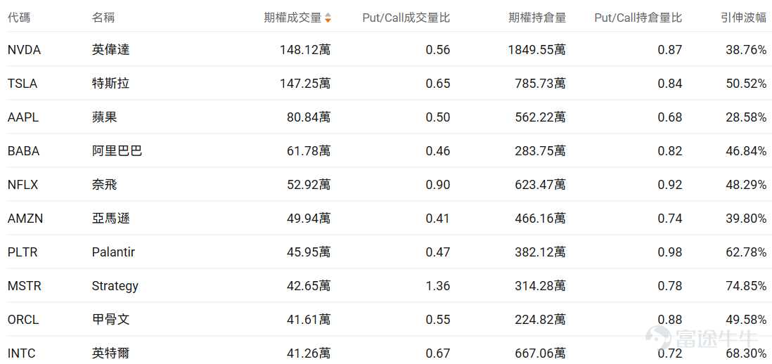Click open interest 314.28萬
772x364 pixels.
coord(540,286)
